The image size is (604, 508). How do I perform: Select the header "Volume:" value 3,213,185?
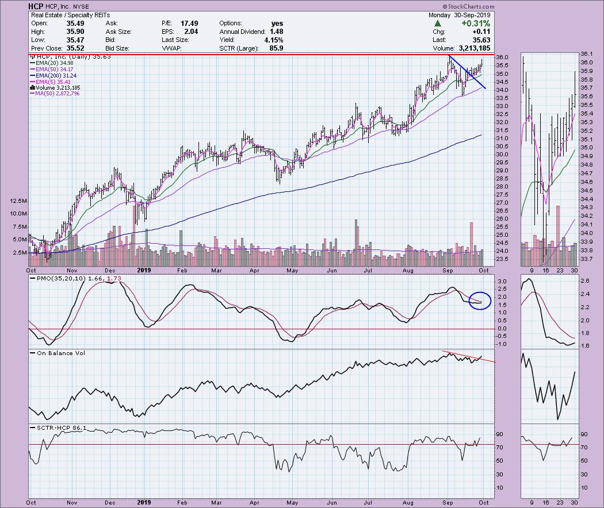point(475,48)
